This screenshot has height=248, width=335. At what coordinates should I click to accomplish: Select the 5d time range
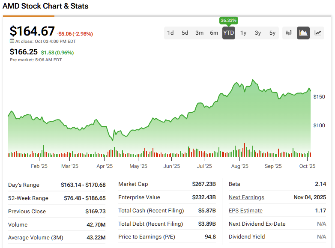(x=185, y=33)
